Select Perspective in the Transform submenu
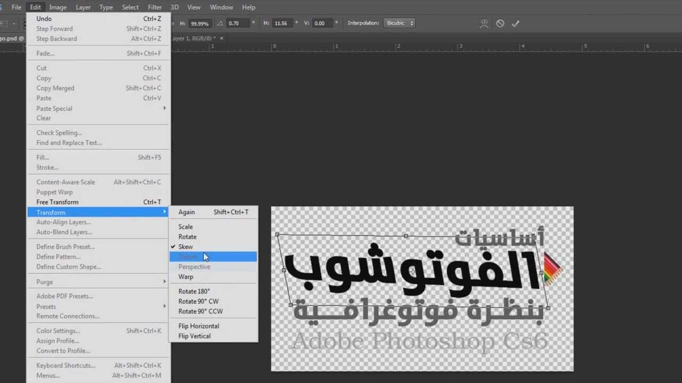Image resolution: width=682 pixels, height=383 pixels. click(213, 267)
